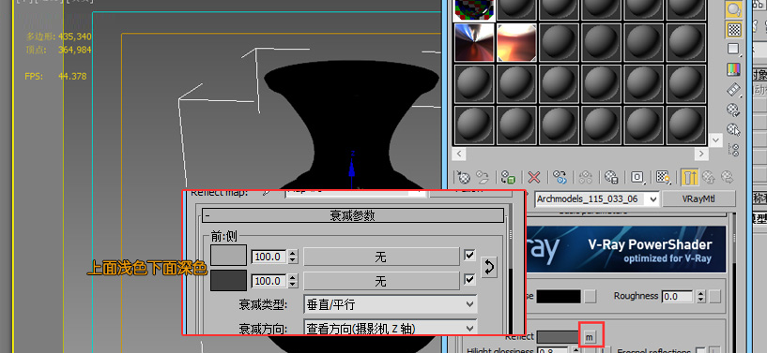The width and height of the screenshot is (767, 353).
Task: Click the grayed-out Make Unique icon
Action: [x=586, y=177]
